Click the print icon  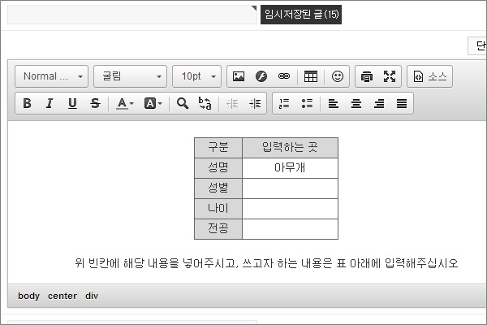[x=367, y=76]
